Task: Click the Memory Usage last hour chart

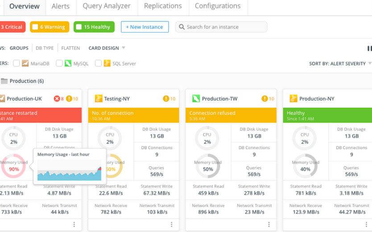Action: point(69,170)
